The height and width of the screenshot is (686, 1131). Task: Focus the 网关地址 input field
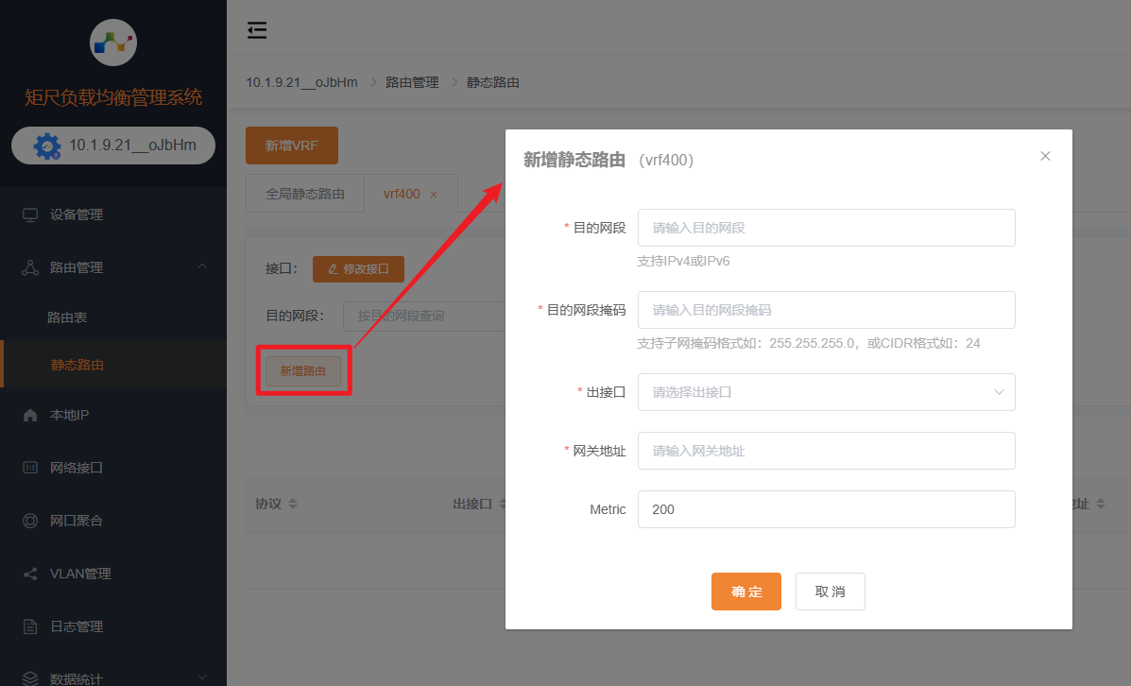point(826,451)
